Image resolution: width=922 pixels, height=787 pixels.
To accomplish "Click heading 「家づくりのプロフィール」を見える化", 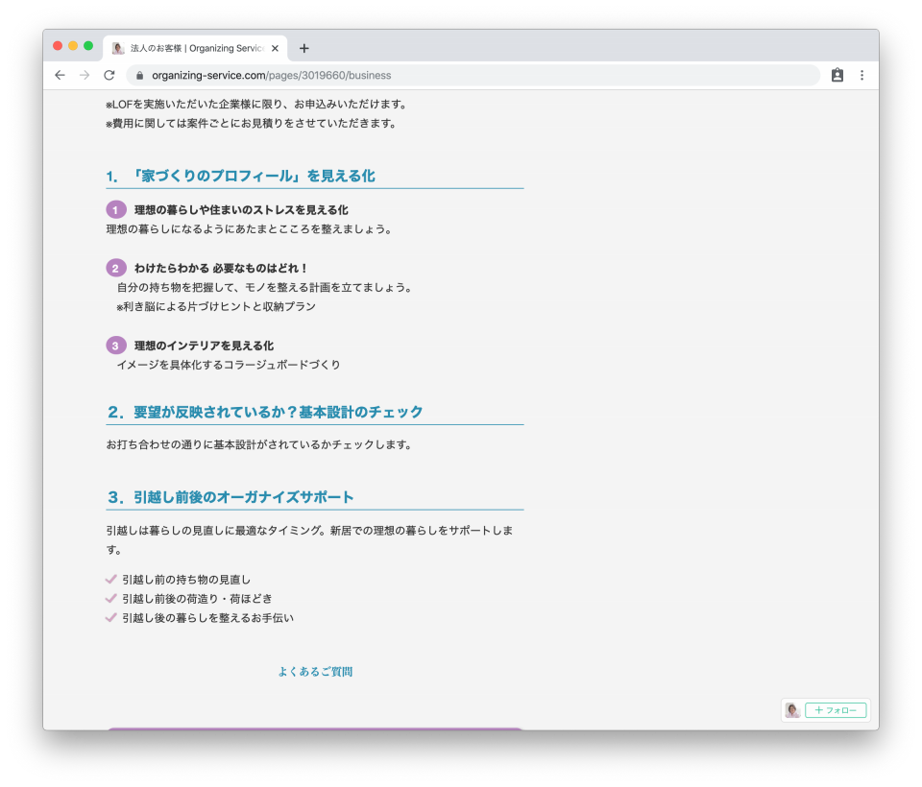I will (253, 176).
